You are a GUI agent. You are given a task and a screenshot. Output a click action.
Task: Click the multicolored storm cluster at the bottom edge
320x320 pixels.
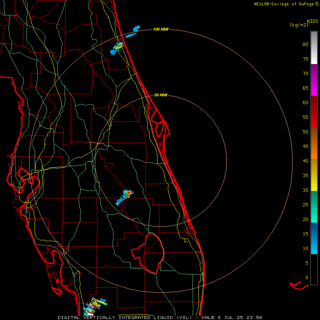click(x=95, y=306)
